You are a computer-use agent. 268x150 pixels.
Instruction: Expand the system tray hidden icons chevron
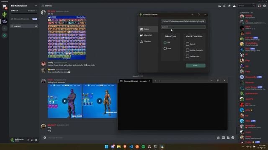(x=243, y=147)
